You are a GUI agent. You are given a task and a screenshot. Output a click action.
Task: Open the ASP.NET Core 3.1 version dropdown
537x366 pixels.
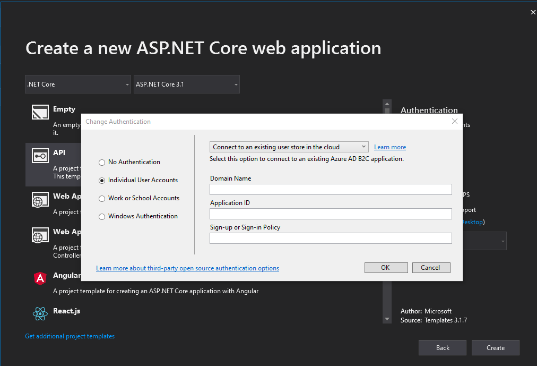pos(187,84)
